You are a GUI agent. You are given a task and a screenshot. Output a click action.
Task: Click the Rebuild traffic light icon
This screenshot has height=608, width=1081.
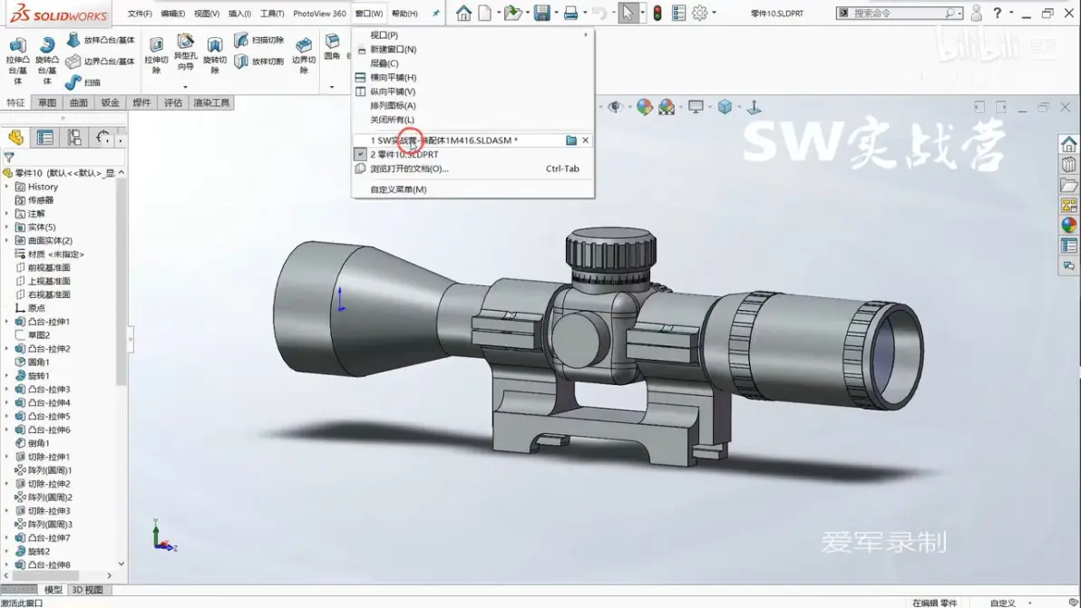(657, 13)
